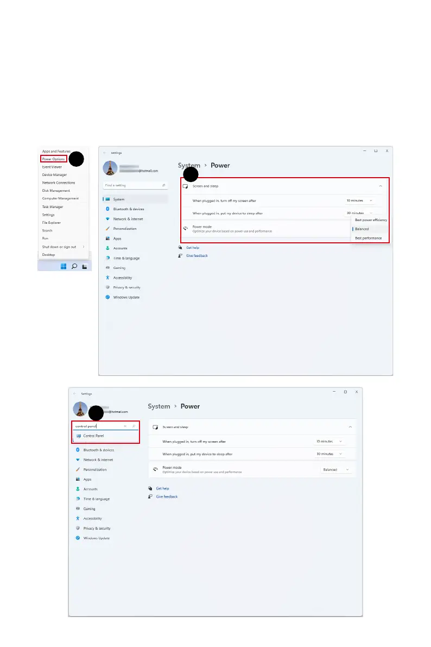Open the Windows Start icon on taskbar
This screenshot has height=647, width=431.
pyautogui.click(x=64, y=266)
